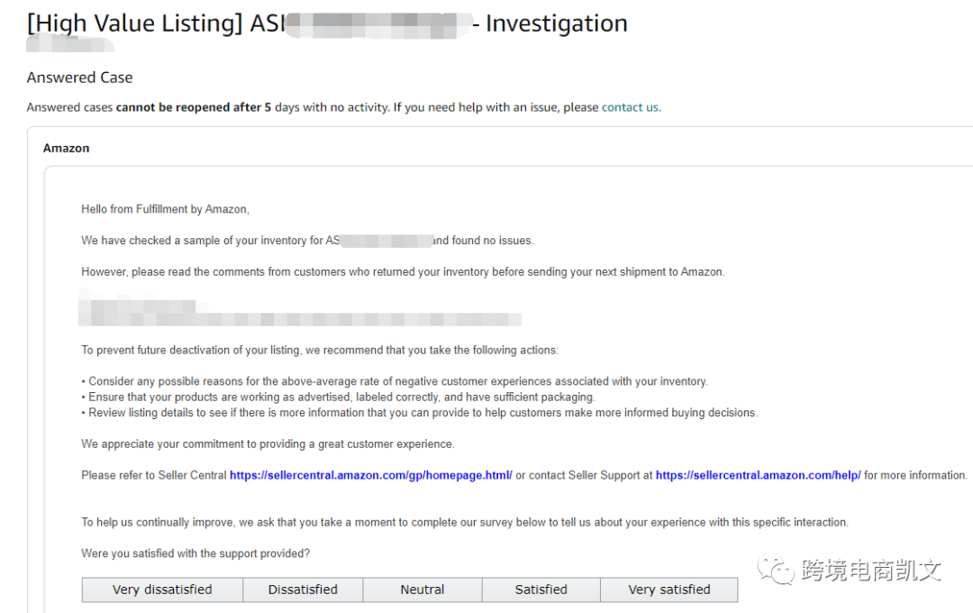This screenshot has height=613, width=973.
Task: Choose the Dissatisfied survey option
Action: tap(303, 590)
